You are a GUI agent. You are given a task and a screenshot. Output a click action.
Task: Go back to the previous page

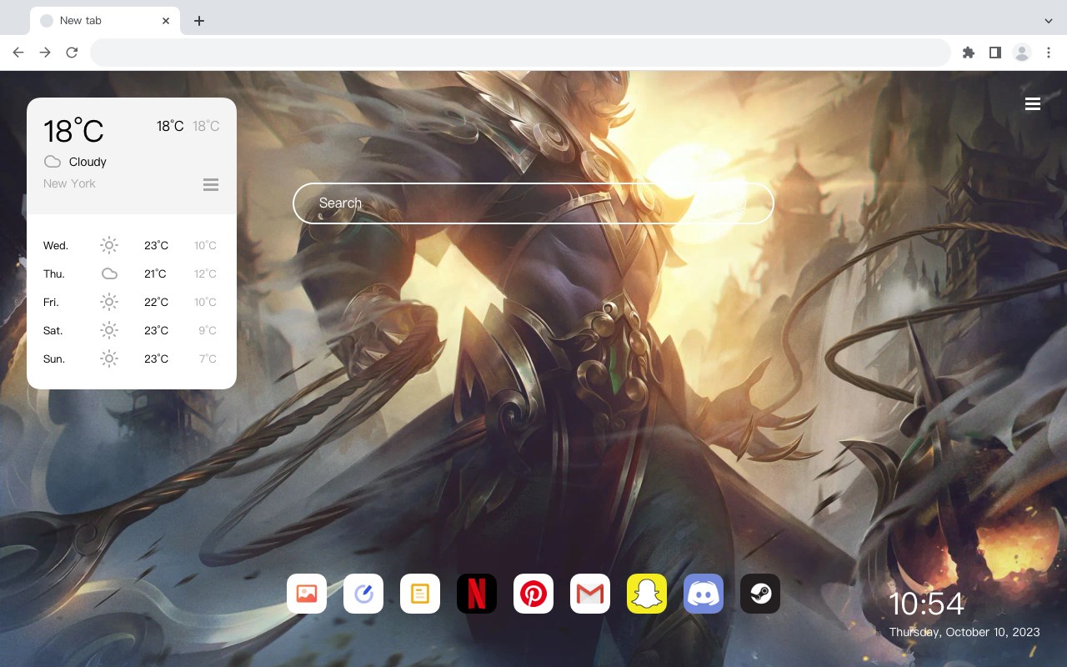pyautogui.click(x=18, y=53)
